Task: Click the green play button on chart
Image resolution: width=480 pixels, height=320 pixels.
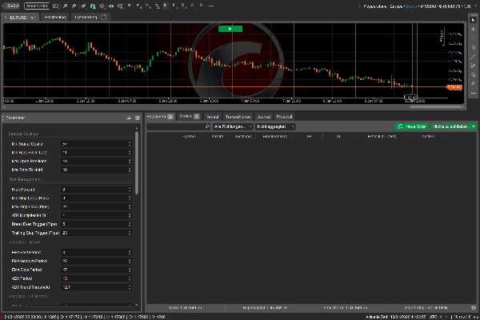Action: point(230,29)
